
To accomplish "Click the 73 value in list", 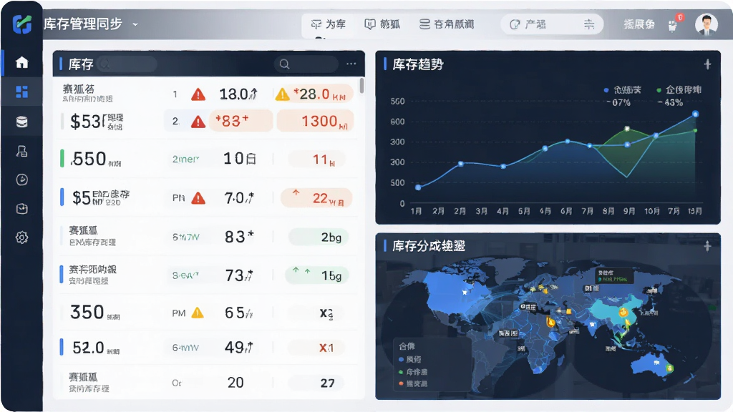I will [239, 275].
